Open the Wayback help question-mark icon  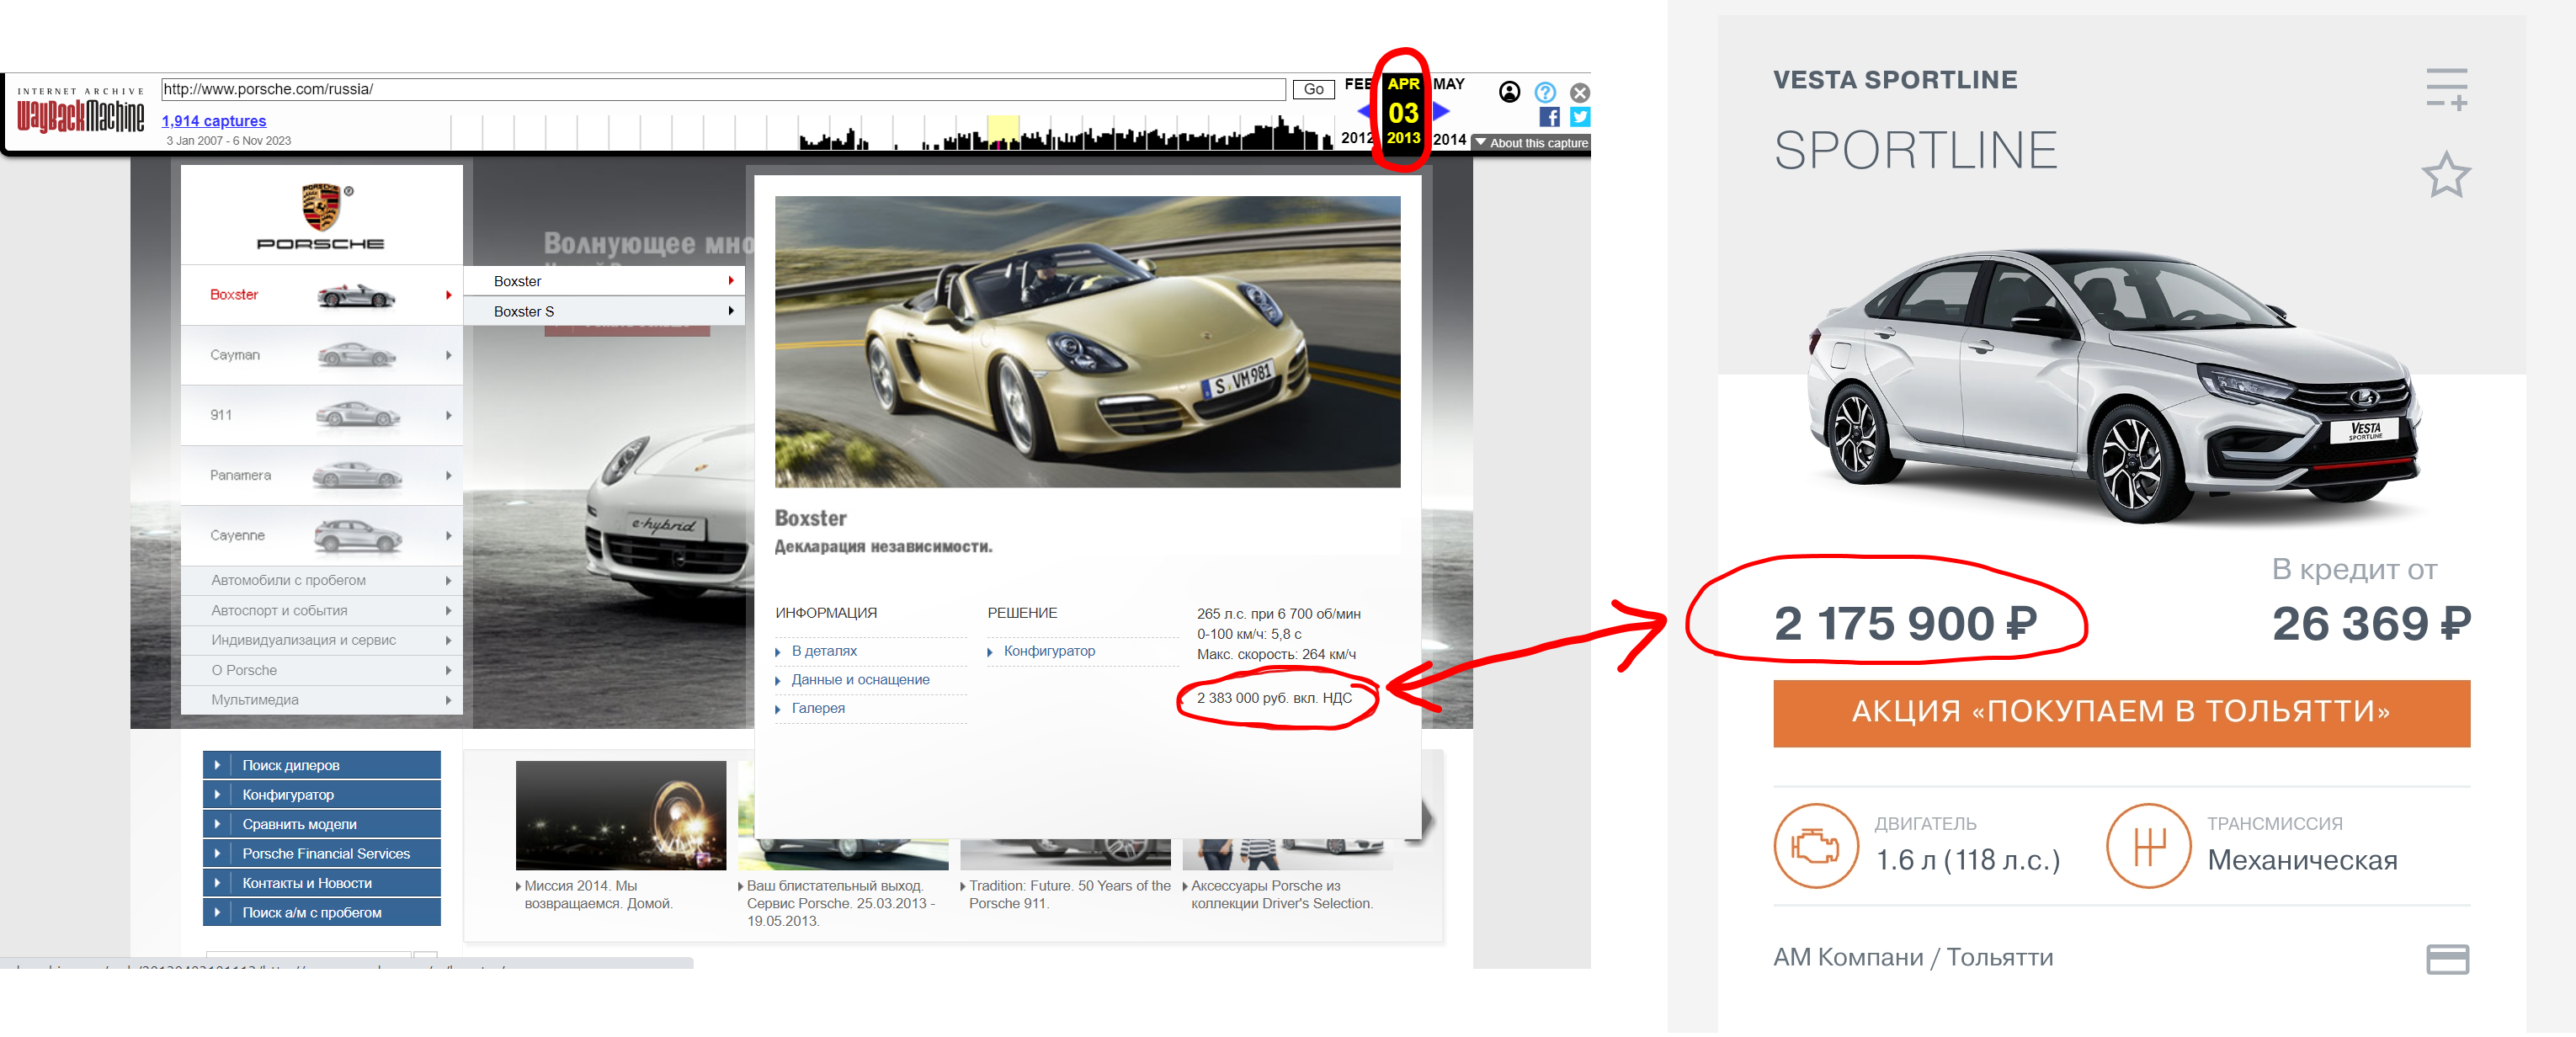click(x=1545, y=92)
